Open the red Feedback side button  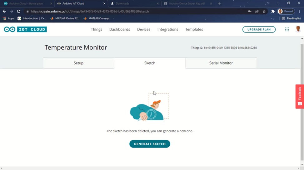300,96
